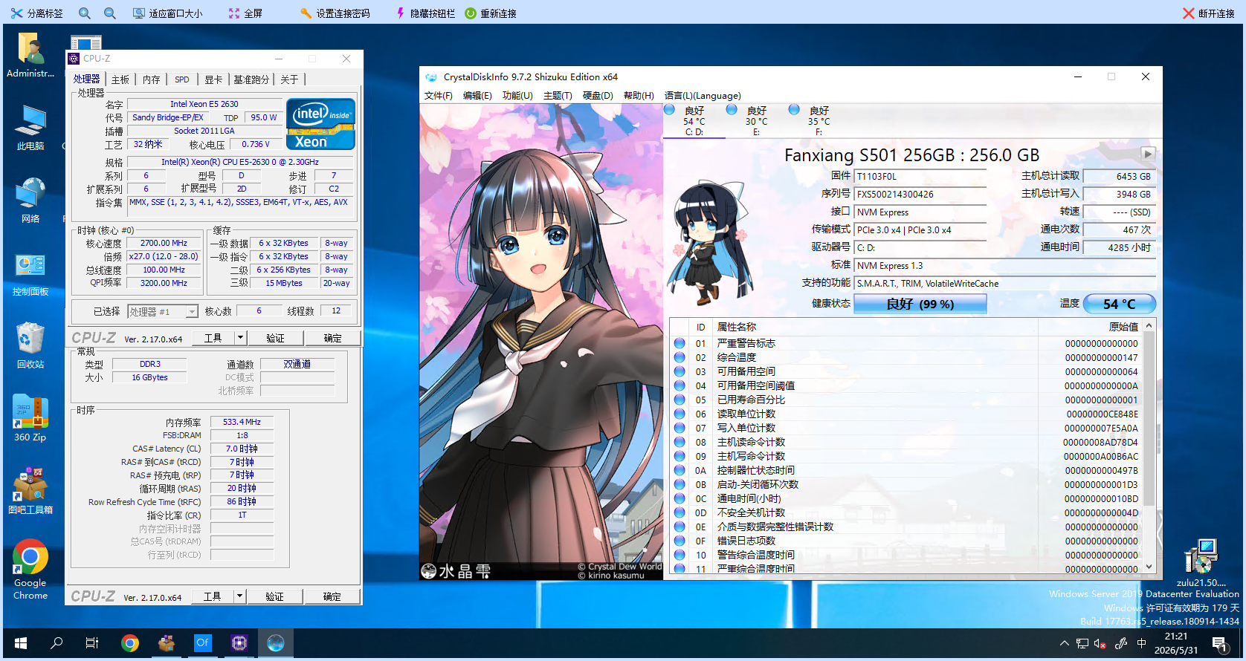Open the zulu21.50 installer desktop icon
Screen dimensions: 1246x661
point(1201,563)
